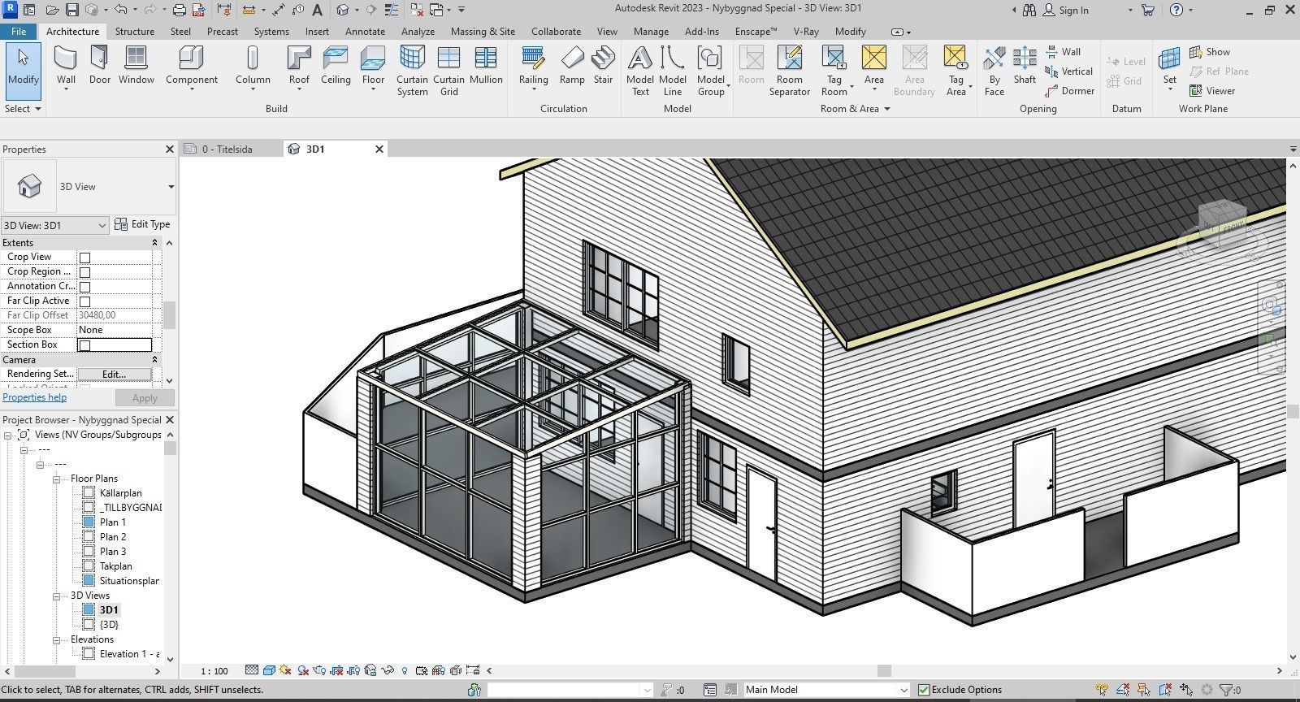Screen dimensions: 1300x702
Task: Open the File menu
Action: tap(19, 32)
